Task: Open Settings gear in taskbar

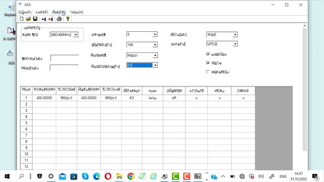Action: point(51,176)
